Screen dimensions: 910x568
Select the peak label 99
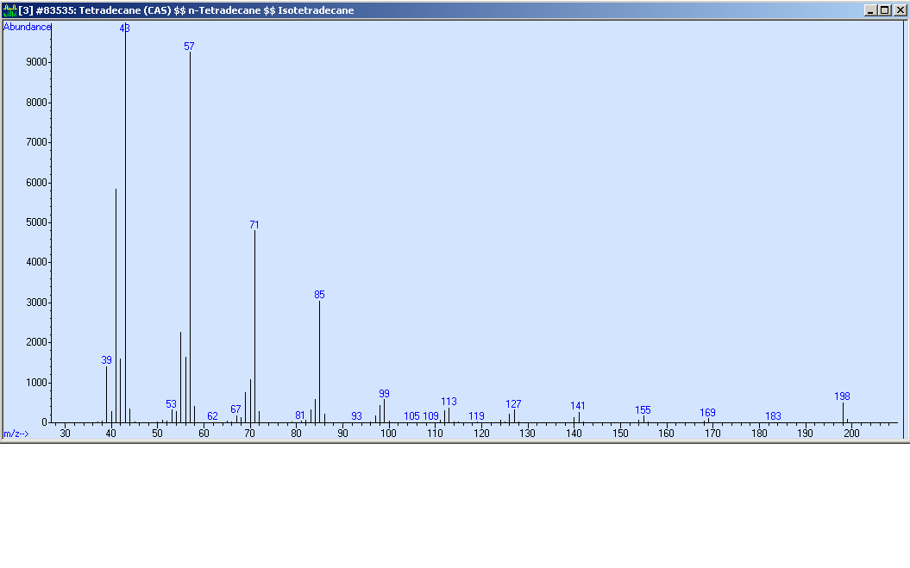click(x=384, y=394)
